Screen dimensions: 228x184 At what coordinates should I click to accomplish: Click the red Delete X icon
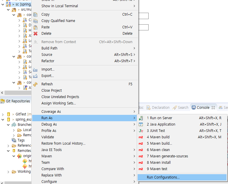35,34
